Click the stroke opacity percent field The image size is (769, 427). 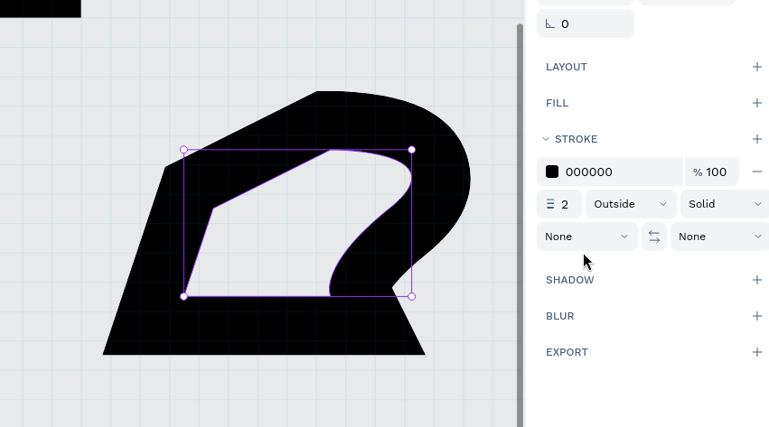point(713,172)
